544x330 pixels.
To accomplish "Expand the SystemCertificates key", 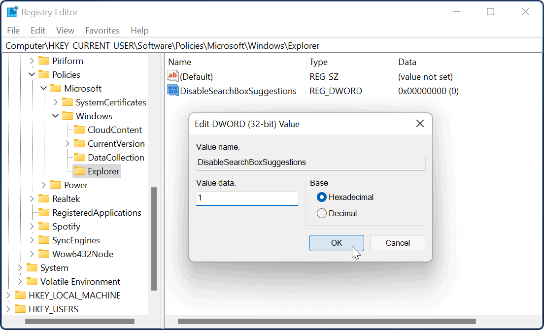I will [56, 102].
